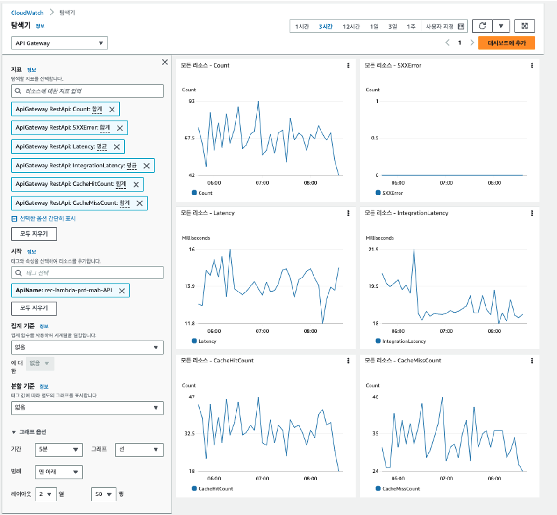Remove the ApiGateway RestApi: Latency metric
The height and width of the screenshot is (515, 557).
tap(116, 147)
